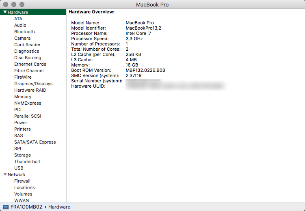
Task: Select Hardware category in sidebar
Action: [33, 12]
